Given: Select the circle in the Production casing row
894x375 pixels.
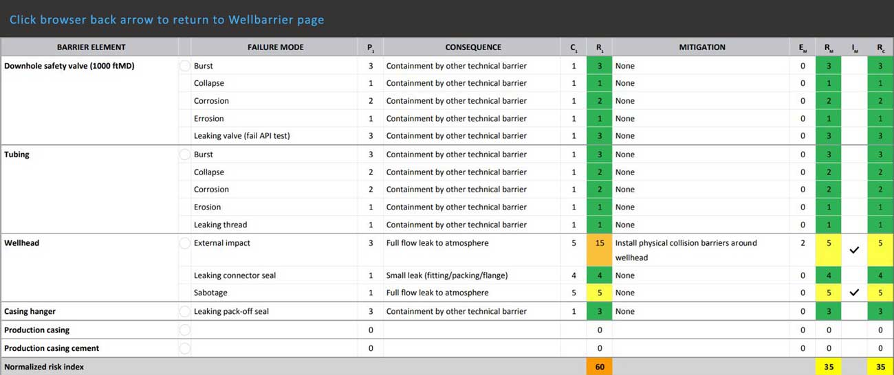Looking at the screenshot, I should [x=184, y=330].
